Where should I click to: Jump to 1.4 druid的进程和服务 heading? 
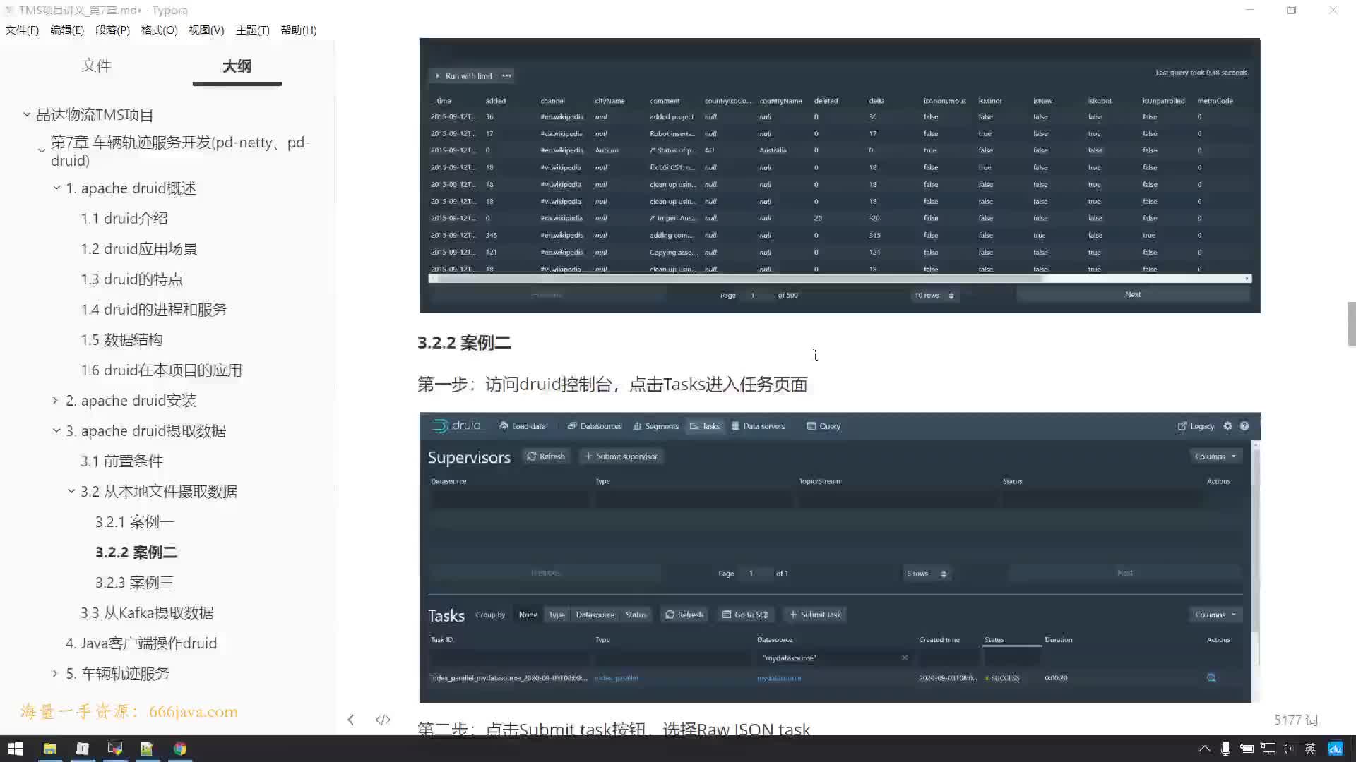point(154,310)
